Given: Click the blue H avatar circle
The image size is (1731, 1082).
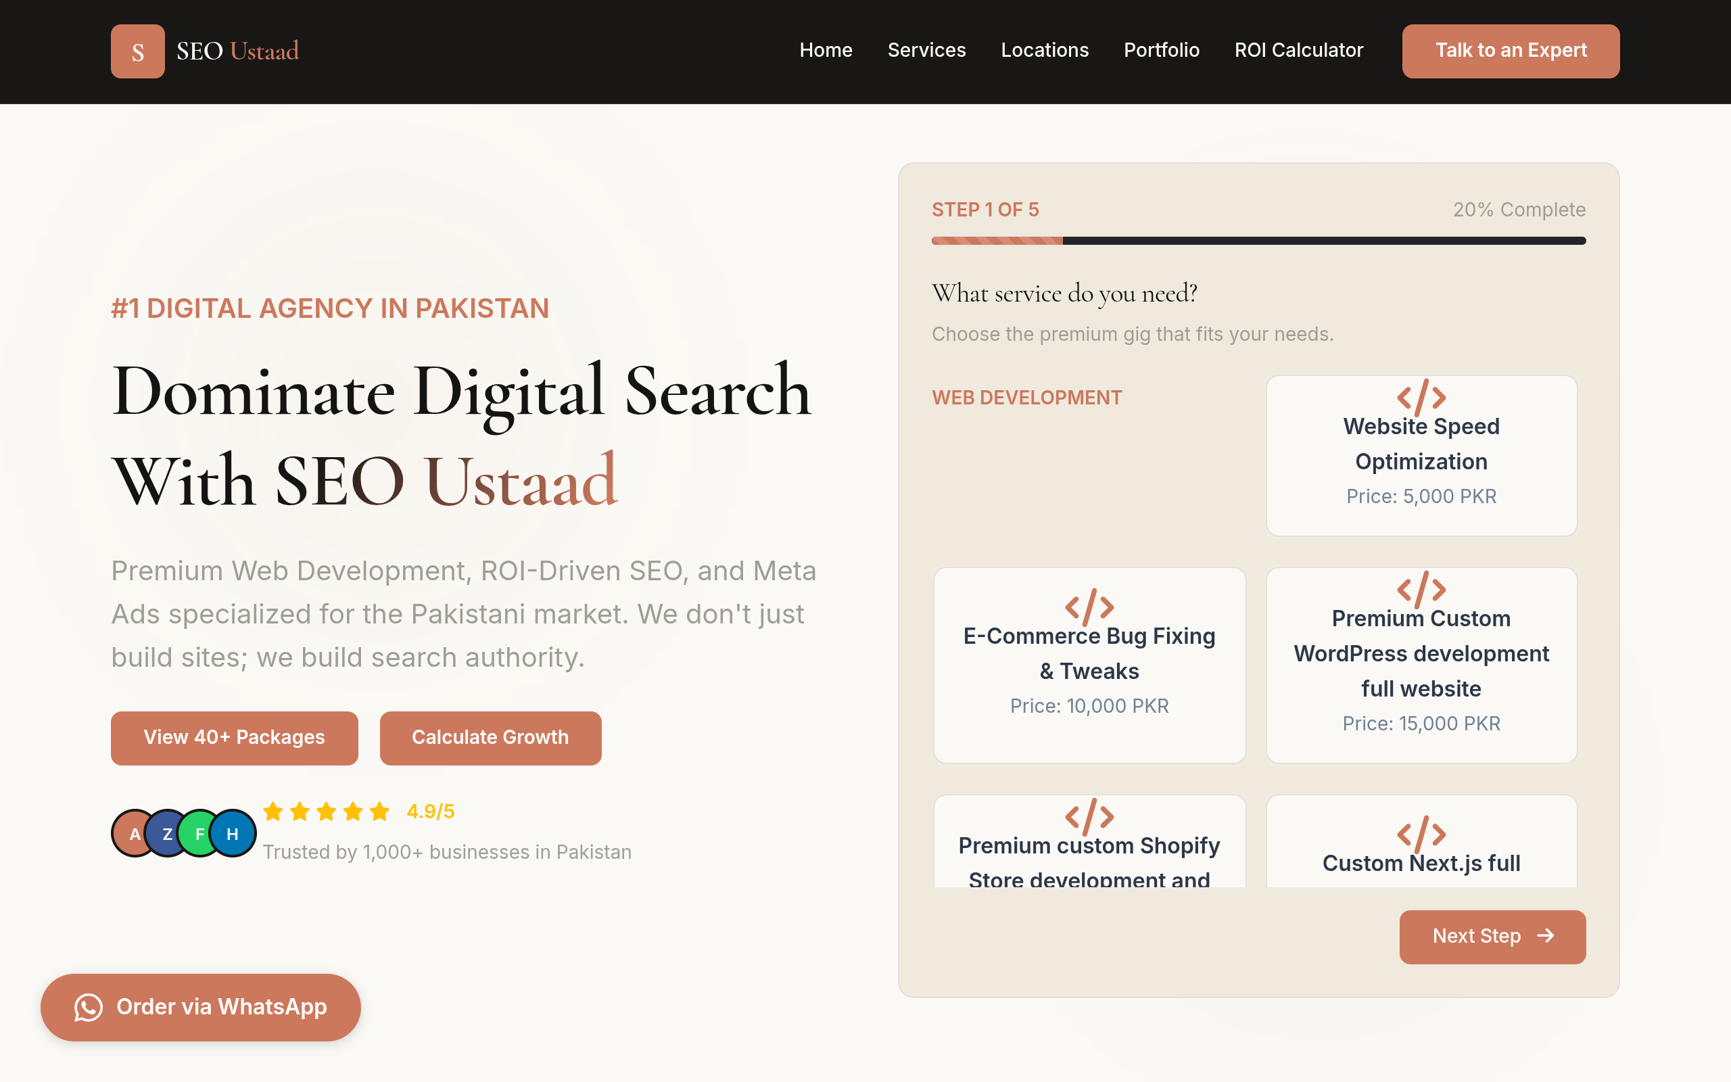Looking at the screenshot, I should (x=233, y=834).
